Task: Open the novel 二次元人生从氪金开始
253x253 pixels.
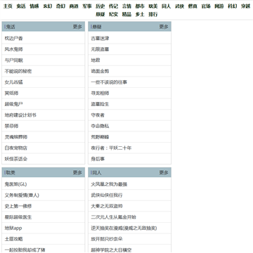Action: pos(113,217)
